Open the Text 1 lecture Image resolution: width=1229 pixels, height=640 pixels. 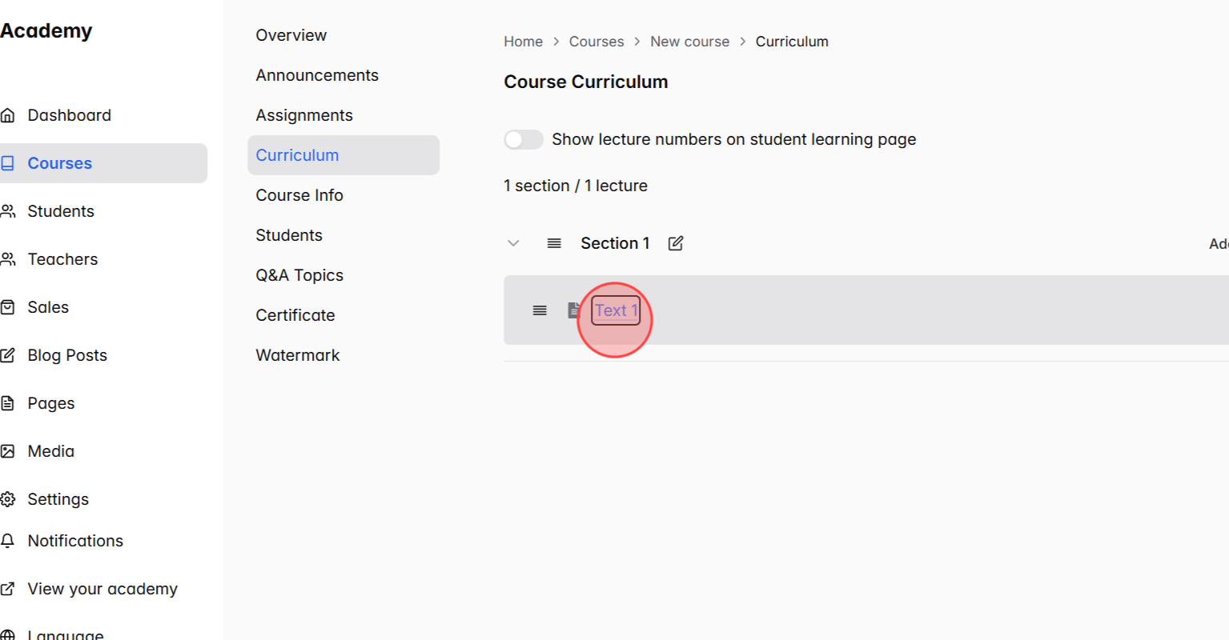(615, 310)
